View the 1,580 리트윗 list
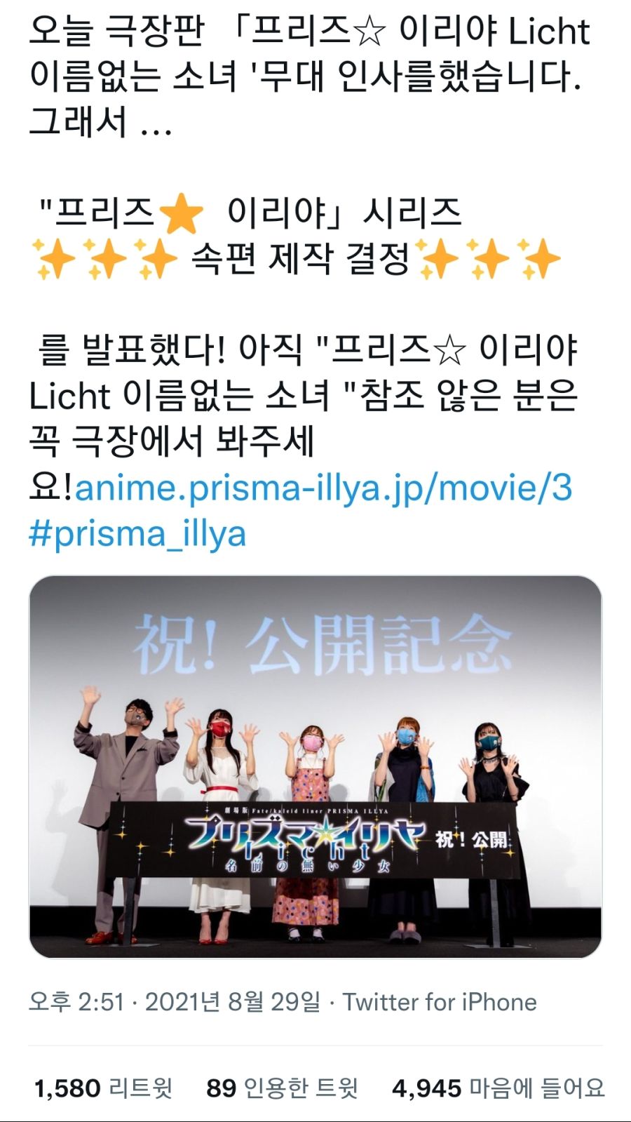The image size is (631, 1122). (x=103, y=1088)
